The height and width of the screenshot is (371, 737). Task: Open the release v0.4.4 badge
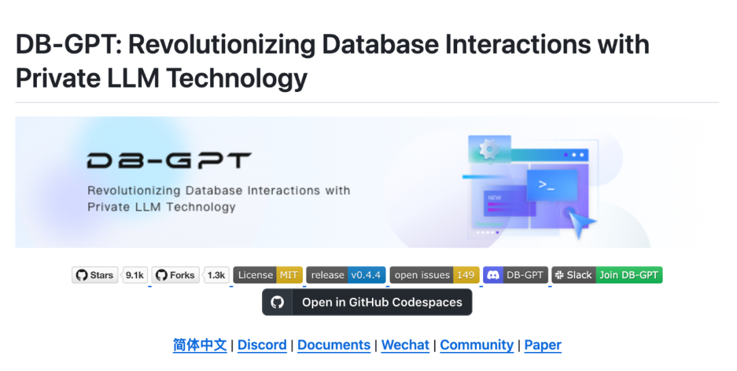(x=346, y=276)
